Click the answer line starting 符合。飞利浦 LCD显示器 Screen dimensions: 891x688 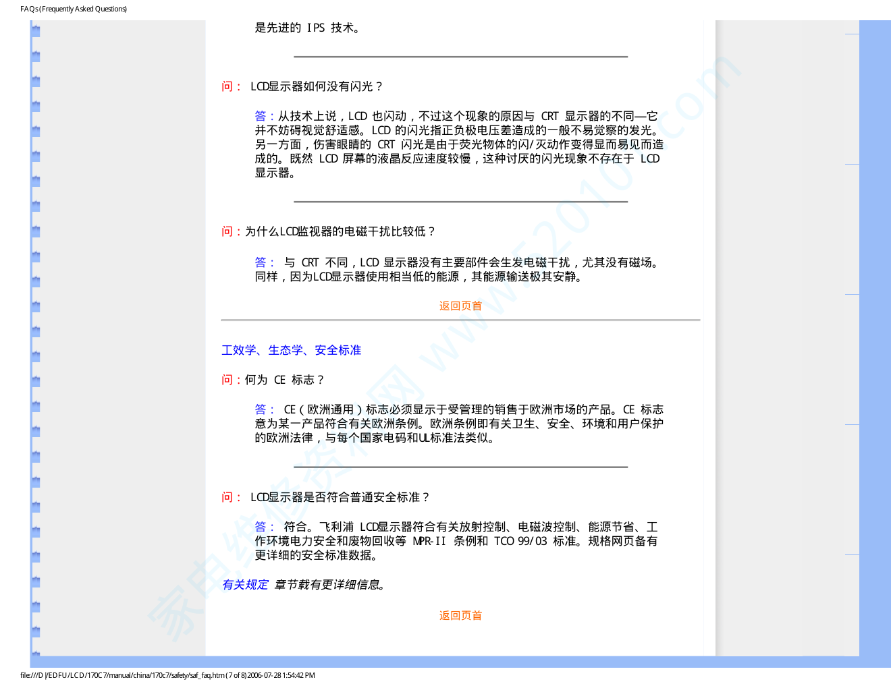pyautogui.click(x=456, y=527)
